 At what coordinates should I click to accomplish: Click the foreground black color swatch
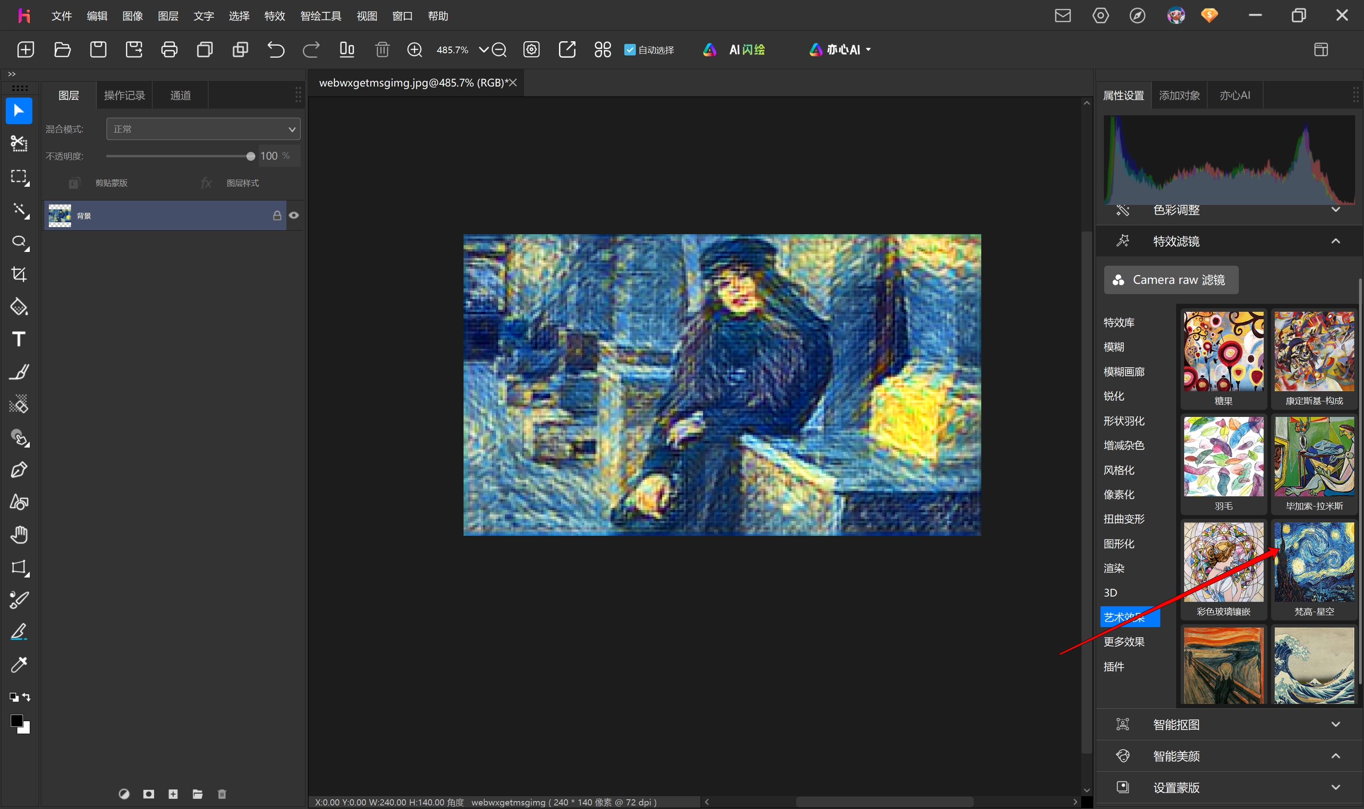[x=16, y=721]
